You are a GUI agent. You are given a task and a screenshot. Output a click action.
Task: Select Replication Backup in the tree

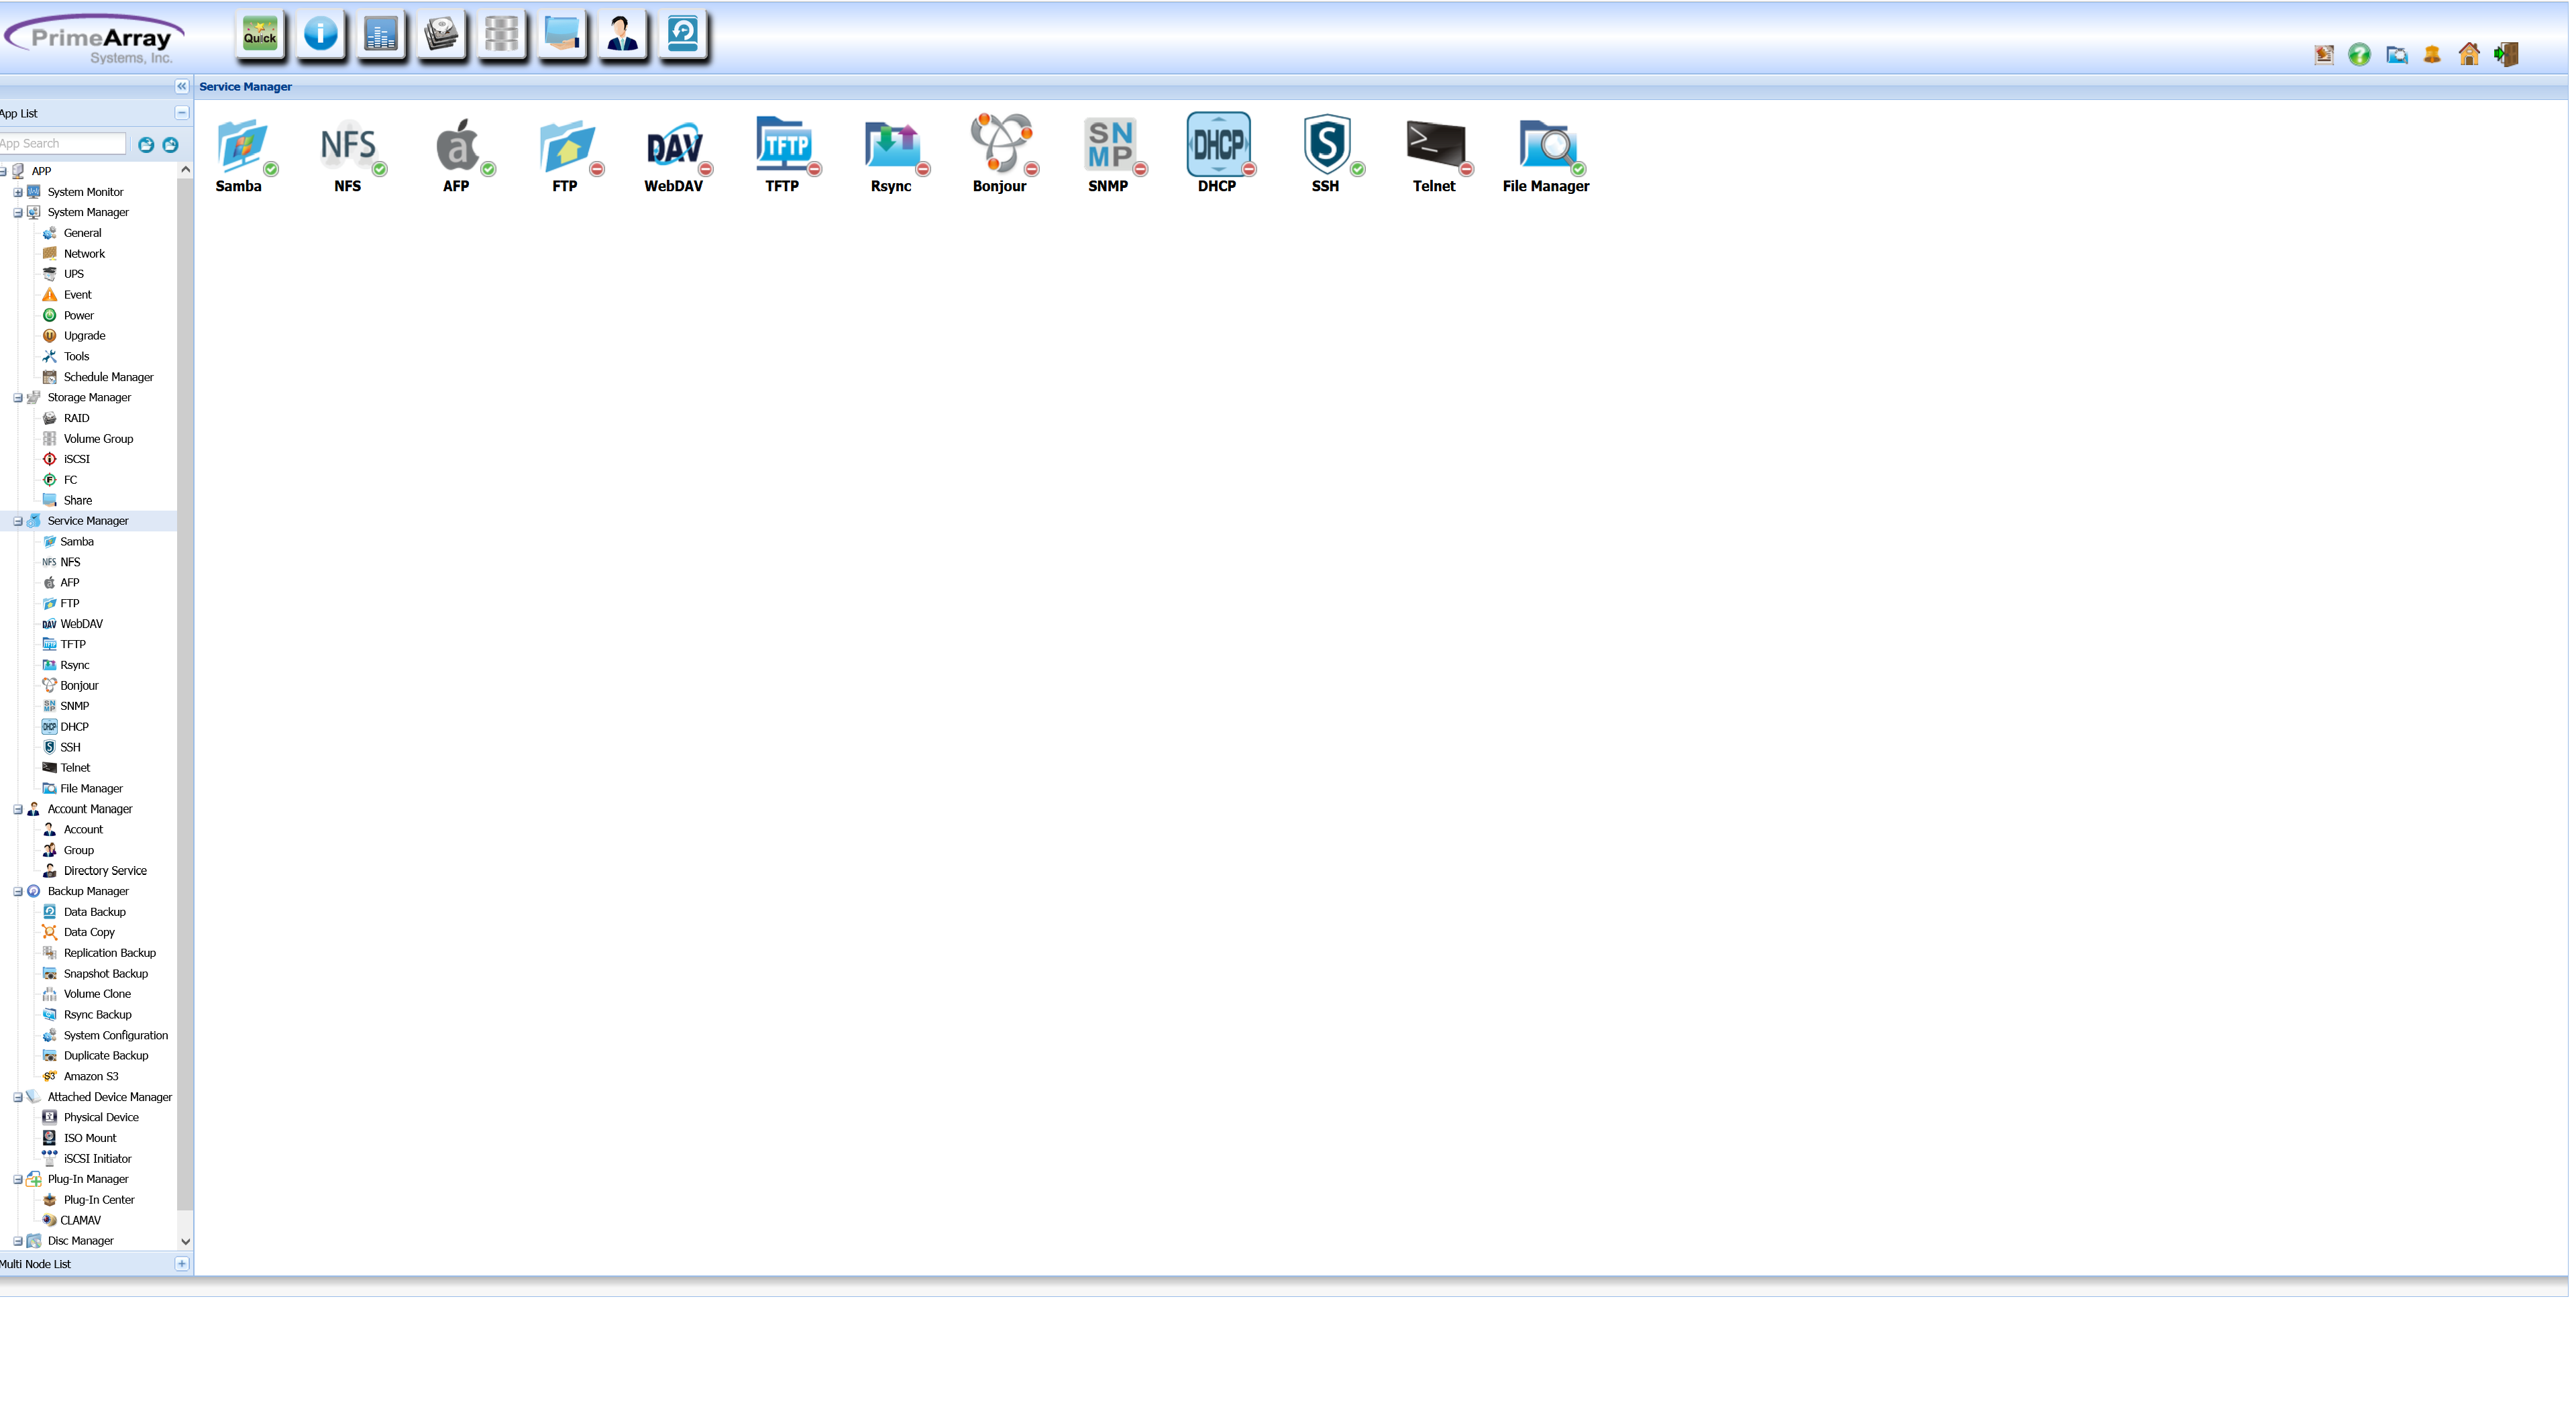pyautogui.click(x=109, y=954)
